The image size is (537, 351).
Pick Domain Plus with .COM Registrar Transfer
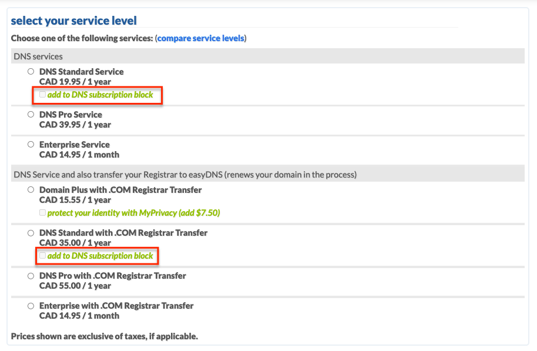coord(31,189)
